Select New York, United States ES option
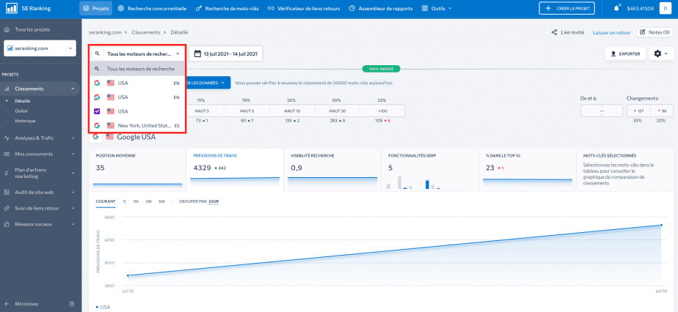678x312 pixels. 137,125
